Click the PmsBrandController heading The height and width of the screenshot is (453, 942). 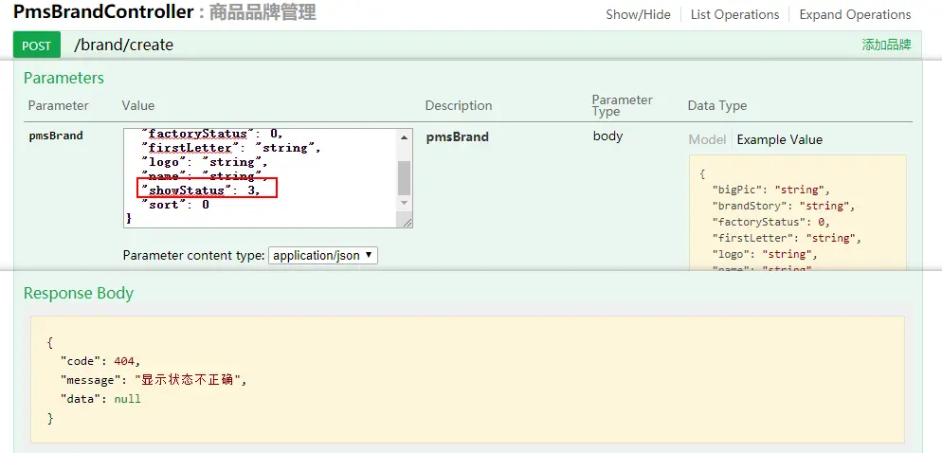(x=103, y=11)
